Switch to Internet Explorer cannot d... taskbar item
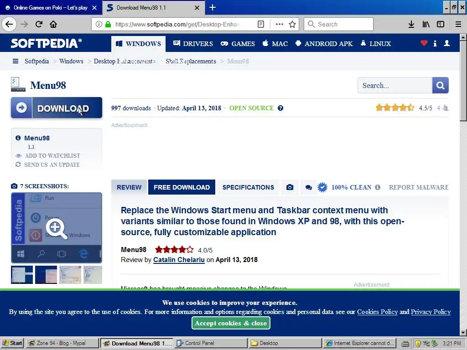The width and height of the screenshot is (467, 350). [360, 343]
